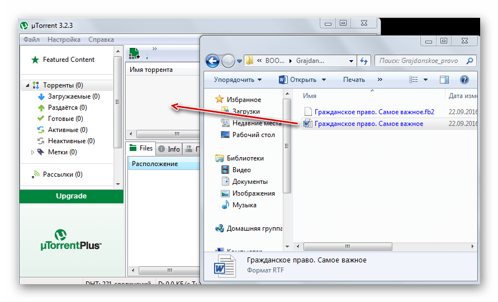
Task: Click the Add Torrent icon in uTorrent toolbar
Action: coord(134,53)
